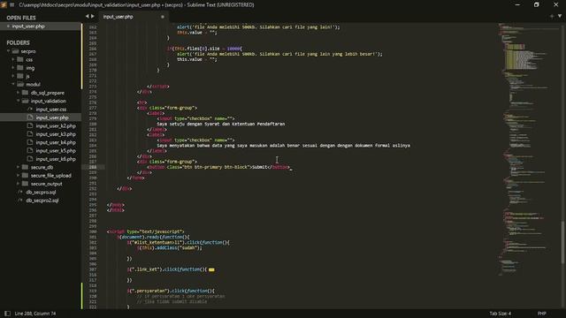Image resolution: width=566 pixels, height=318 pixels.
Task: Click the img folder icon
Action: [20, 68]
